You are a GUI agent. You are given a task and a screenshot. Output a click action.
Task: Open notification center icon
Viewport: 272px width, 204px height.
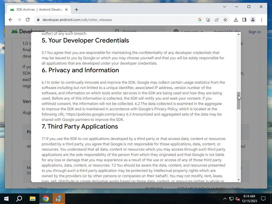pyautogui.click(x=263, y=199)
